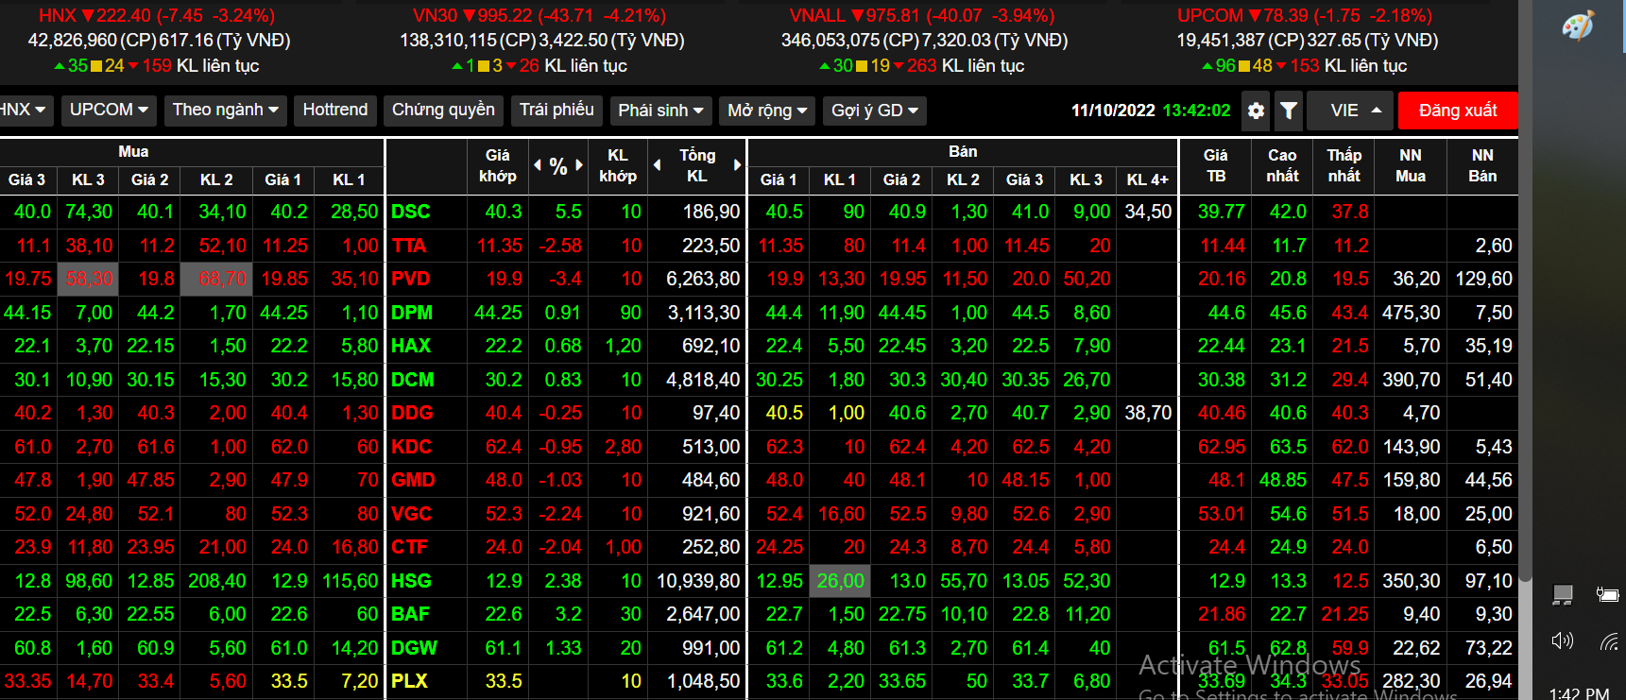This screenshot has width=1626, height=700.
Task: Click the NN Mua column header
Action: coord(1410,165)
